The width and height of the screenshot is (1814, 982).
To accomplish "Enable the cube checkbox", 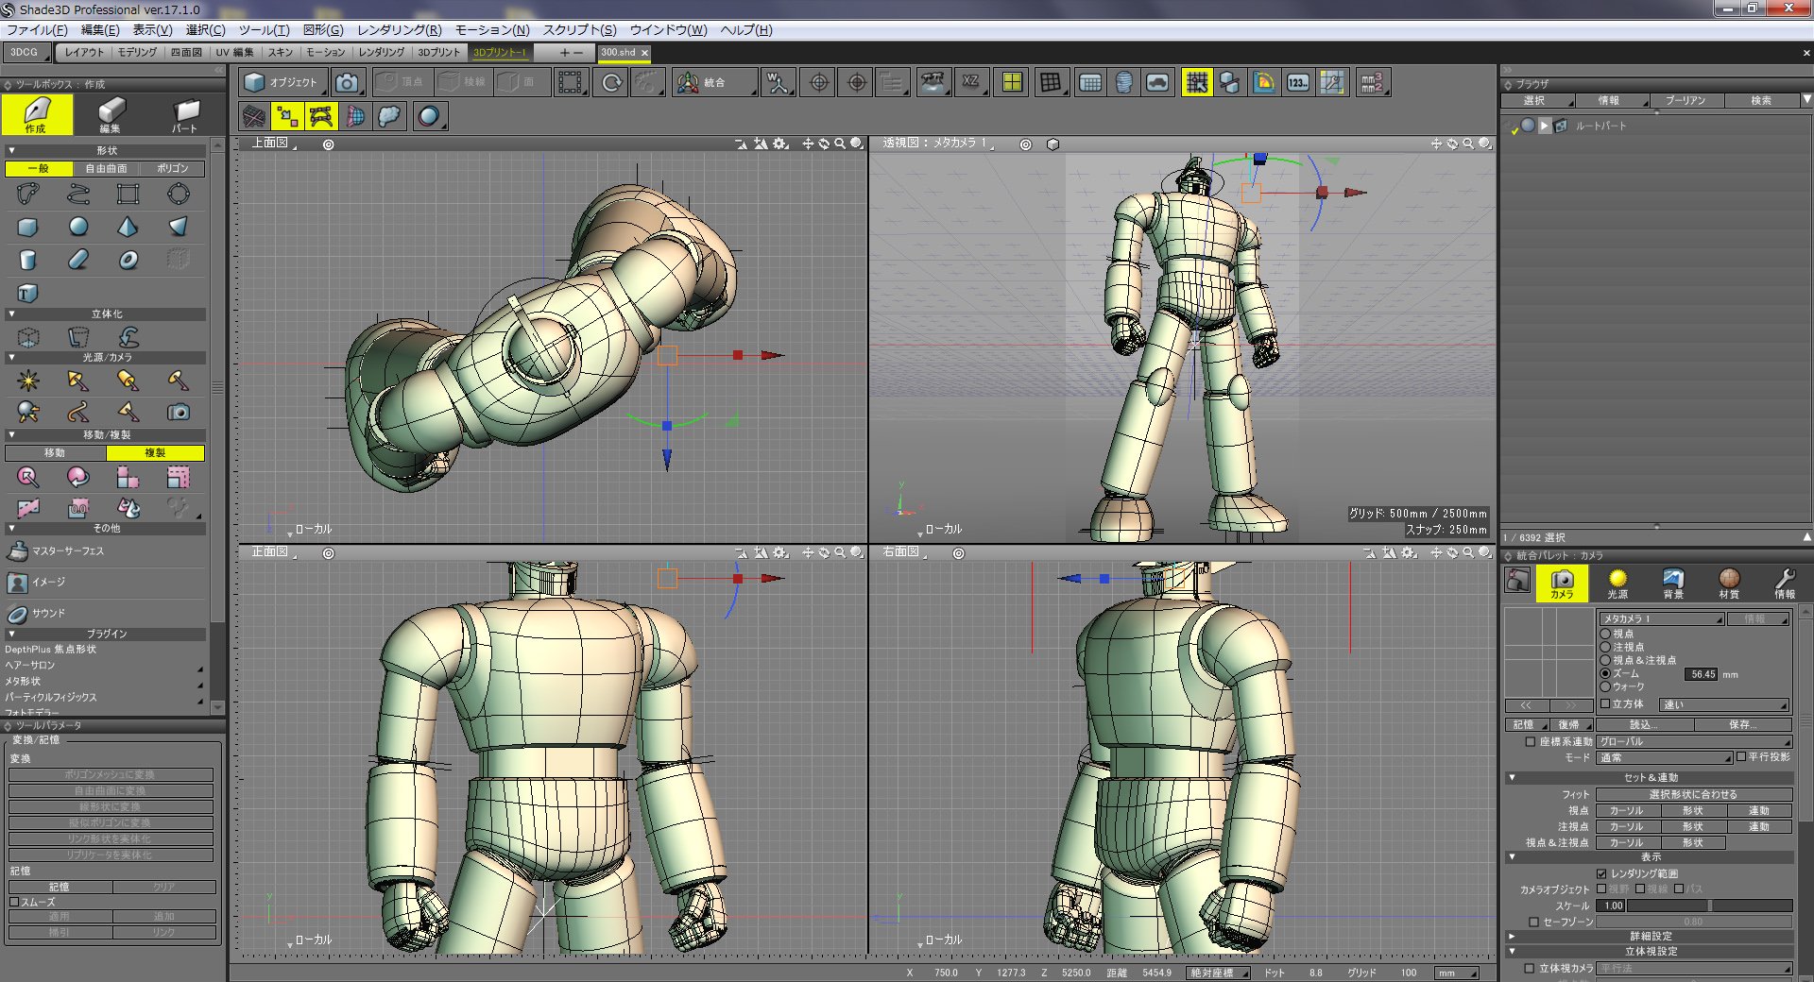I will coord(1605,703).
